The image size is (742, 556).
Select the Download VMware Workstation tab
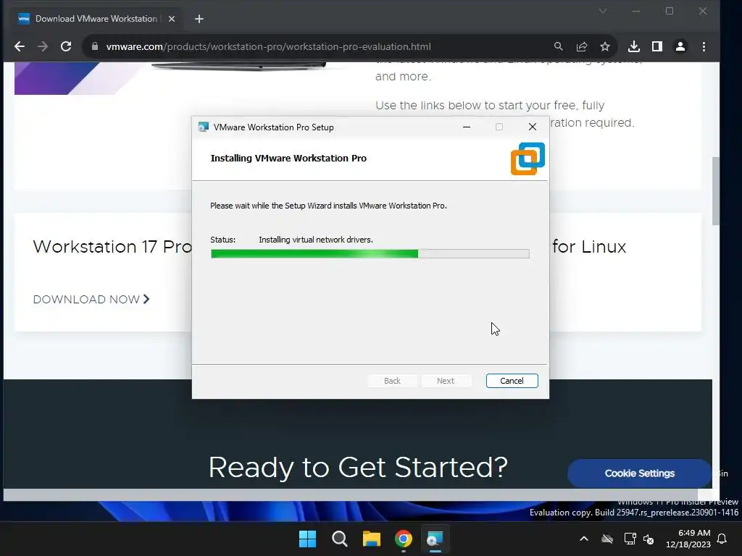(96, 19)
